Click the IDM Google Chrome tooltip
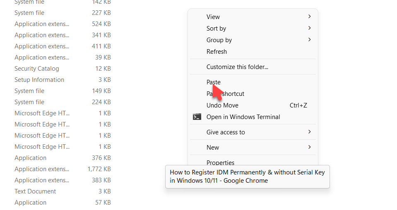The height and width of the screenshot is (210, 397). click(x=247, y=177)
